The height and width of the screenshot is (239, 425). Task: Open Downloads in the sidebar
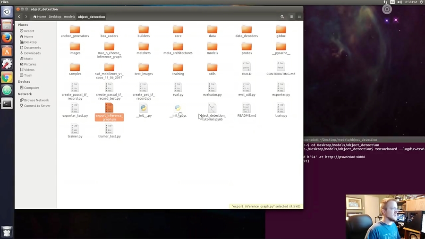(x=32, y=53)
